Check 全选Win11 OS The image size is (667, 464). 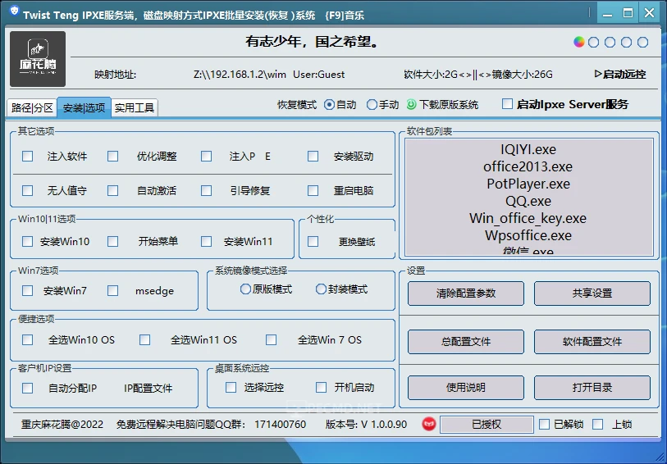[144, 340]
